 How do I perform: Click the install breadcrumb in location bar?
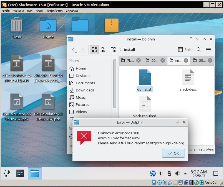129,50
